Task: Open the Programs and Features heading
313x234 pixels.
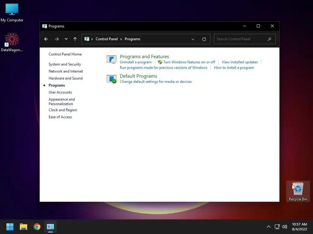Action: [x=144, y=56]
